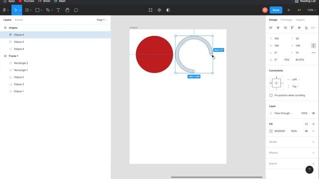Open YouTube bookmark
The image size is (319, 179).
point(26,1)
